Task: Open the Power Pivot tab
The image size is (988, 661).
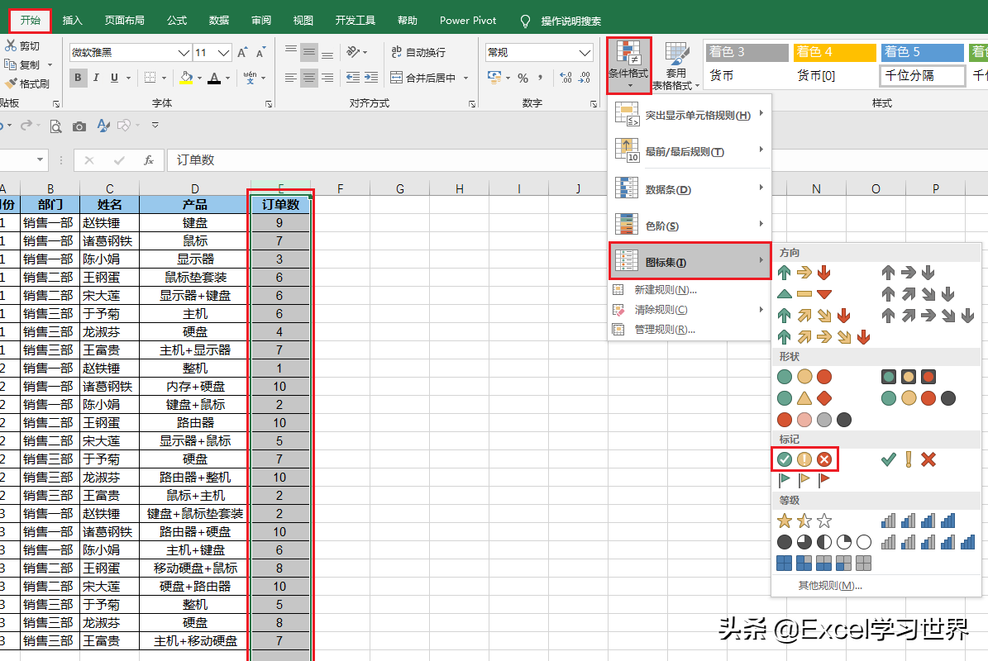Action: [x=468, y=20]
